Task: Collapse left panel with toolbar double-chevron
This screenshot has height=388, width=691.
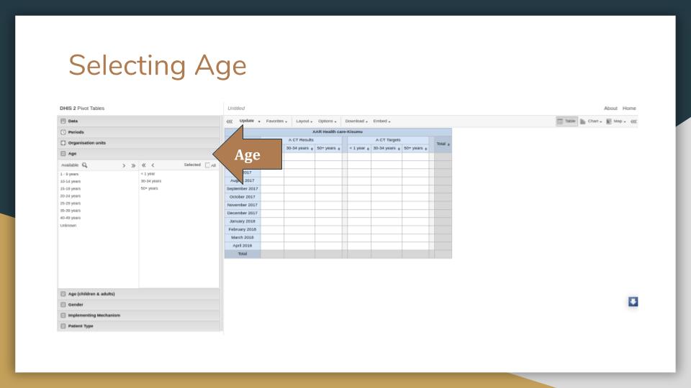Action: pyautogui.click(x=229, y=121)
